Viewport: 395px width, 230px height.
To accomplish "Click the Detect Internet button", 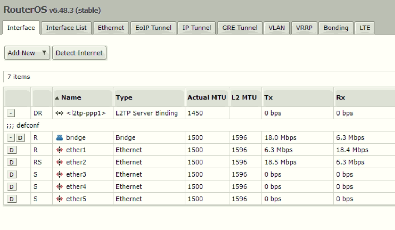I will [79, 53].
